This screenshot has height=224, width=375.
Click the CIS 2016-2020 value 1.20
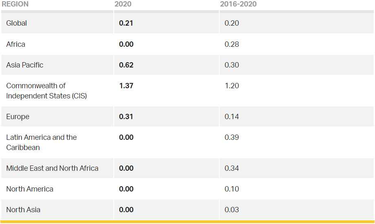coord(232,86)
